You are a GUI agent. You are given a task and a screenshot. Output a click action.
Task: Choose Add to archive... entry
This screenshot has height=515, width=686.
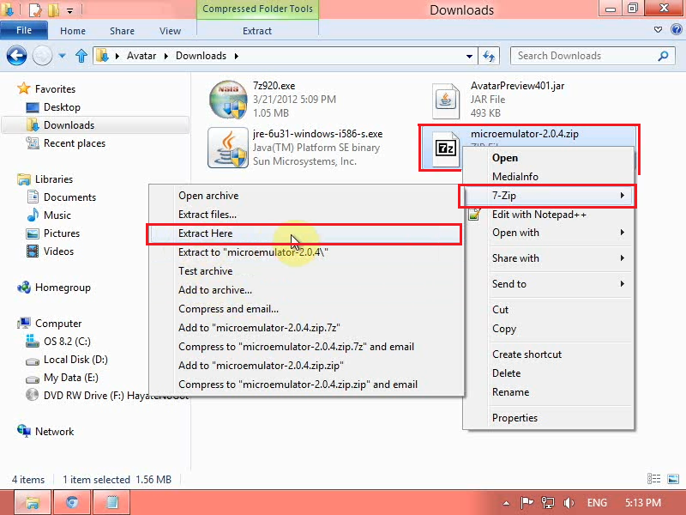(x=306, y=290)
